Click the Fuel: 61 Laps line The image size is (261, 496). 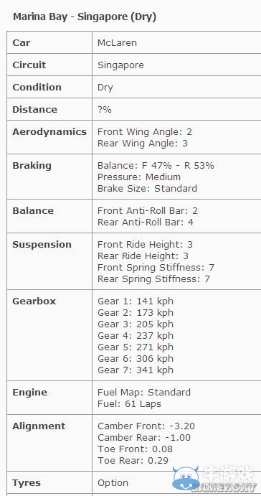tap(129, 403)
